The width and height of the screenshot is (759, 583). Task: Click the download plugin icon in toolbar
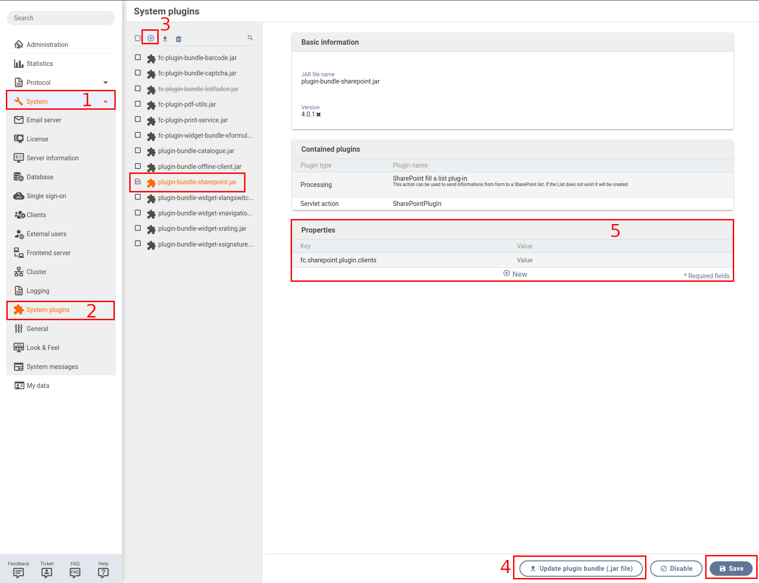pyautogui.click(x=165, y=39)
